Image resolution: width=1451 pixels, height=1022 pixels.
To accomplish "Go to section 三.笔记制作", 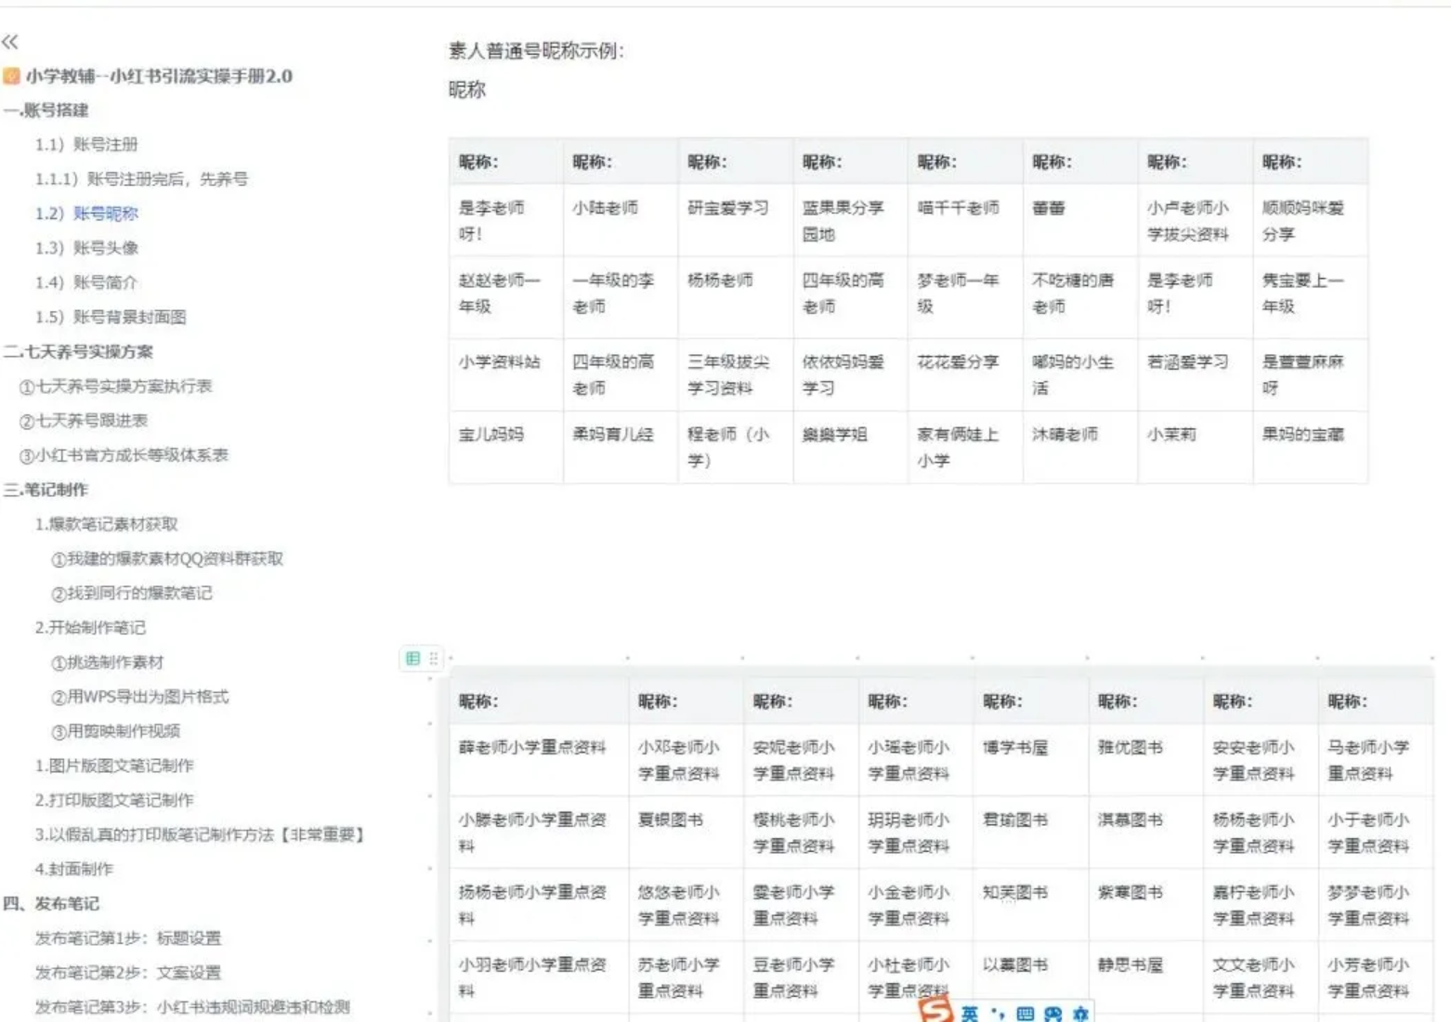I will tap(46, 490).
